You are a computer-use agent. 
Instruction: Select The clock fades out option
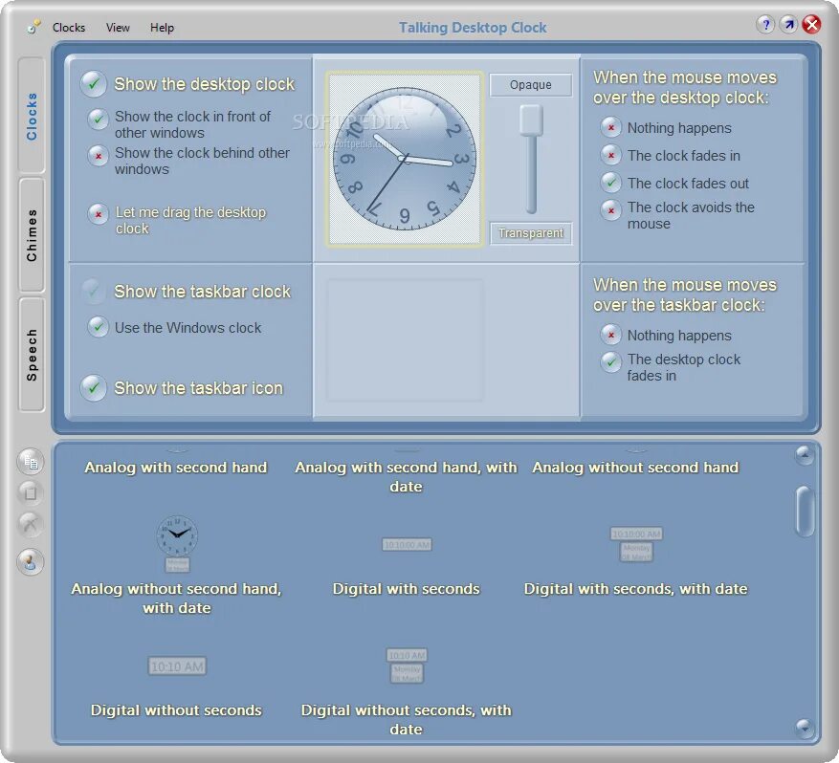(x=610, y=183)
